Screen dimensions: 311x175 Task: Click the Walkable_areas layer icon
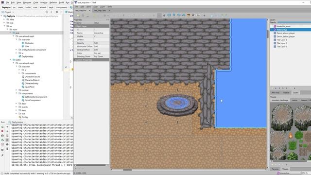tap(275, 26)
